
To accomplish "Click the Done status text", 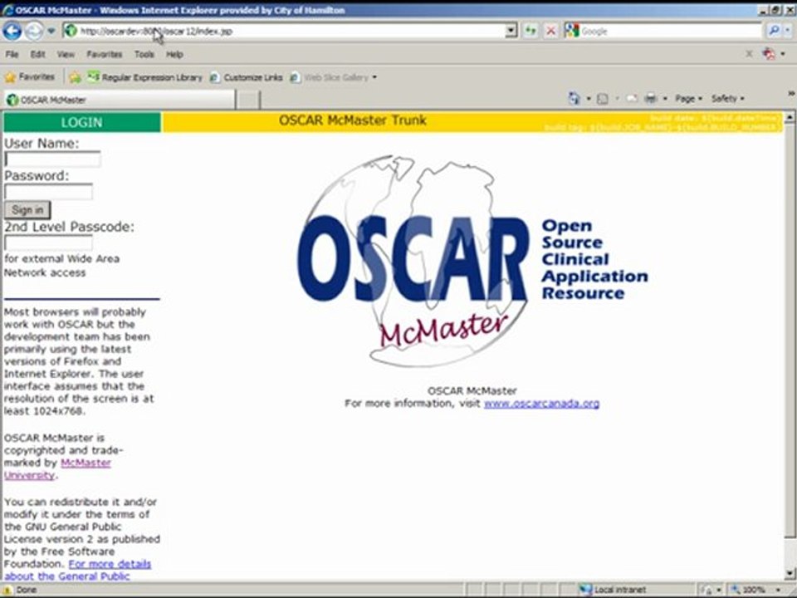I will (27, 590).
